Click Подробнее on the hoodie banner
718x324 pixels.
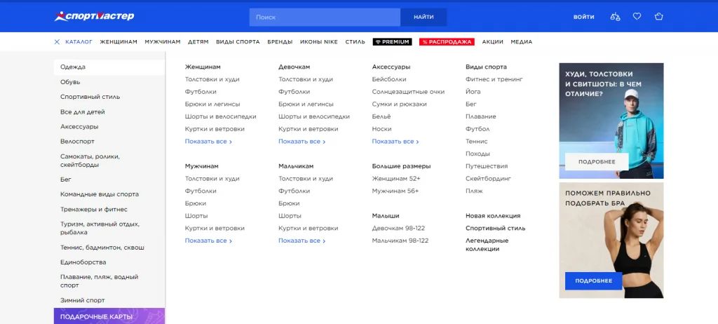click(597, 162)
